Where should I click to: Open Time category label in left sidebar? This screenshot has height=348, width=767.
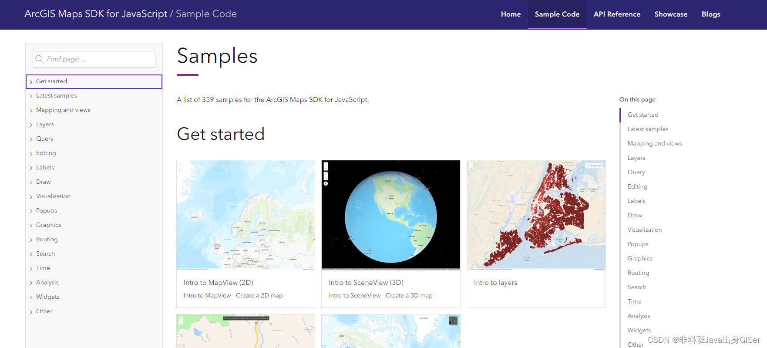click(43, 268)
